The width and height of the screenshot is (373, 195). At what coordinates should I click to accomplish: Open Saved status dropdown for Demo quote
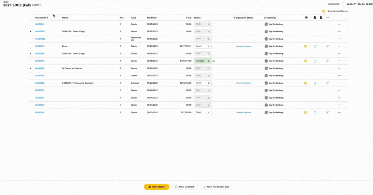tap(203, 46)
